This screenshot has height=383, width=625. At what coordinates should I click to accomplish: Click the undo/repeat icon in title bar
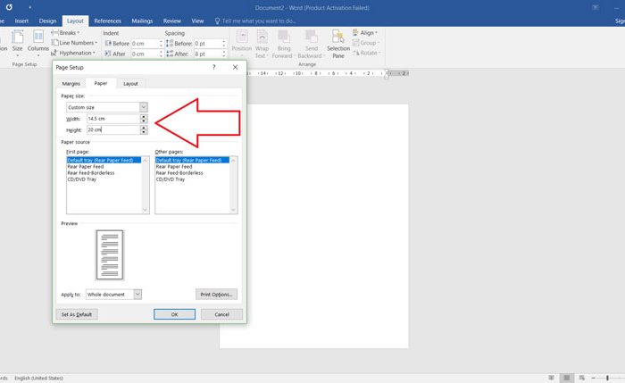click(x=9, y=7)
